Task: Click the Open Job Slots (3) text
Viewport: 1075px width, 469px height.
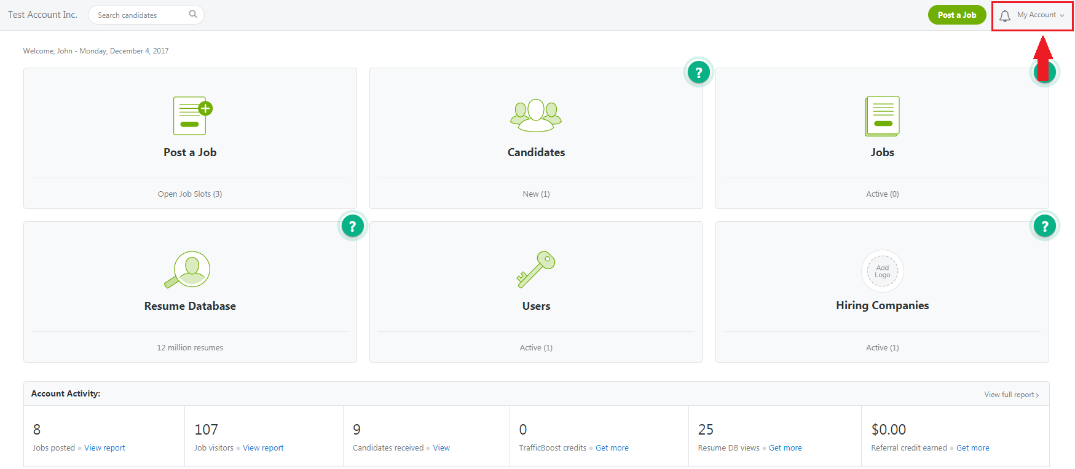Action: coord(190,194)
